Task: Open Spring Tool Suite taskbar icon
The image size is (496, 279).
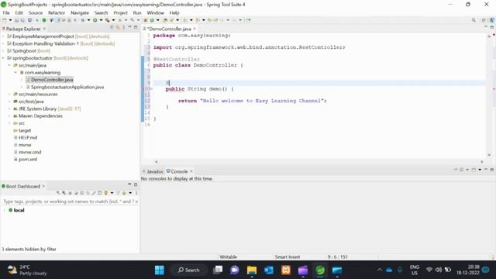Action: (x=320, y=270)
